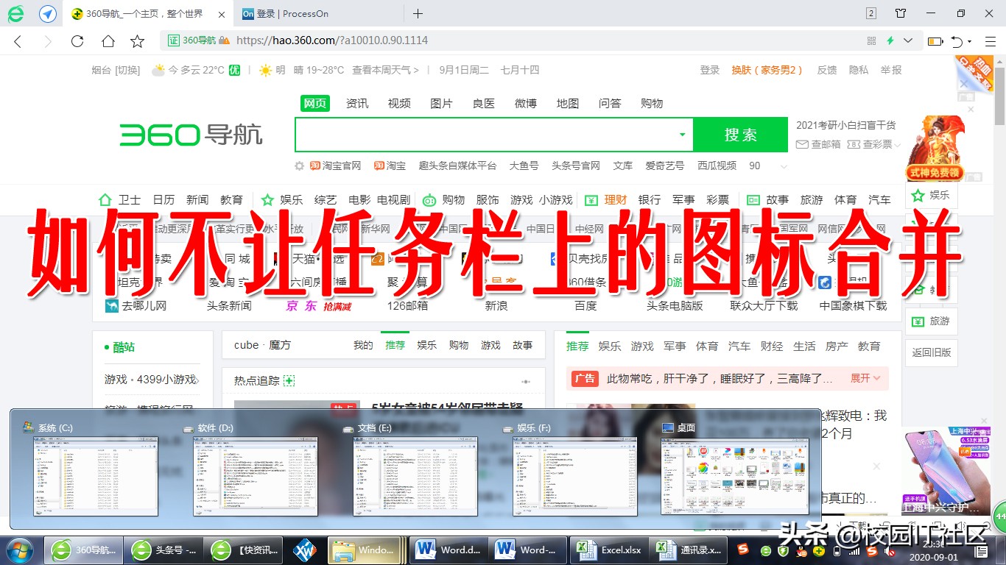
Task: Open the 126邮箱 site link
Action: (407, 305)
